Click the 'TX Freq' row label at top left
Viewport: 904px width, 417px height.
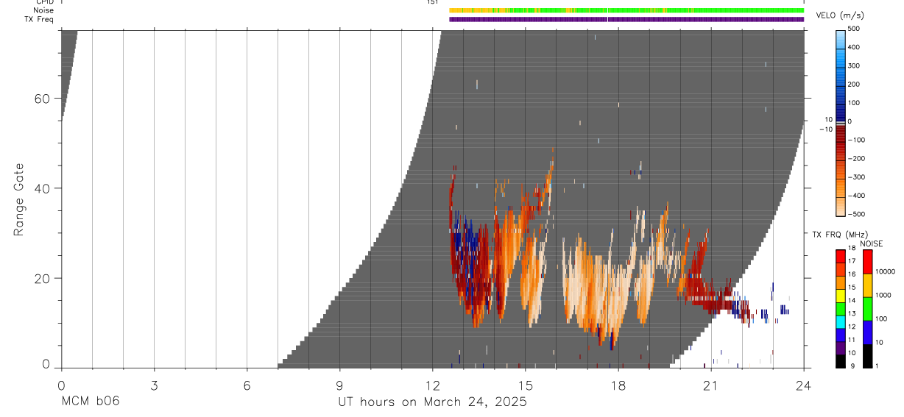pyautogui.click(x=39, y=19)
